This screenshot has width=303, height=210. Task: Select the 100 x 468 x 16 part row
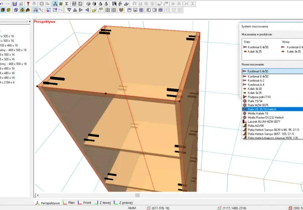(x=9, y=45)
